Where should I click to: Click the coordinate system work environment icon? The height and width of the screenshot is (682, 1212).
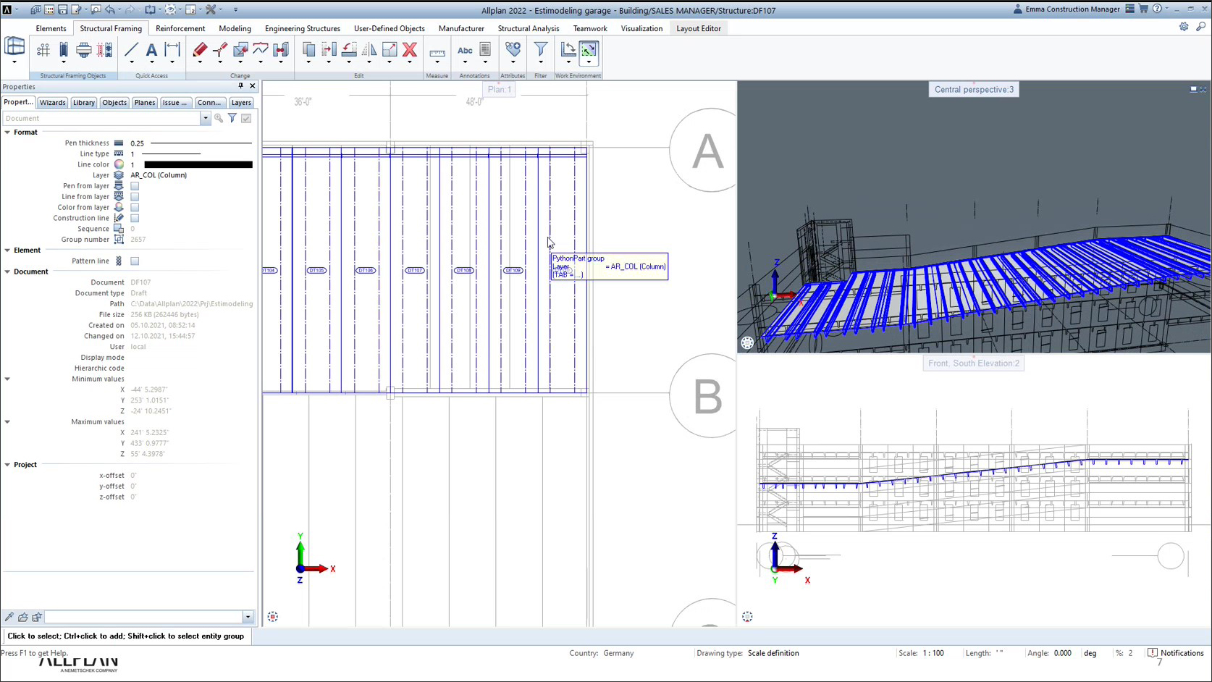click(x=568, y=49)
